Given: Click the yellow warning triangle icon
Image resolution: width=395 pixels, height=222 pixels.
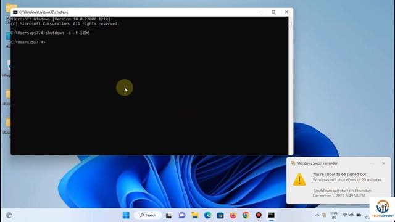Looking at the screenshot, I should pyautogui.click(x=299, y=179).
